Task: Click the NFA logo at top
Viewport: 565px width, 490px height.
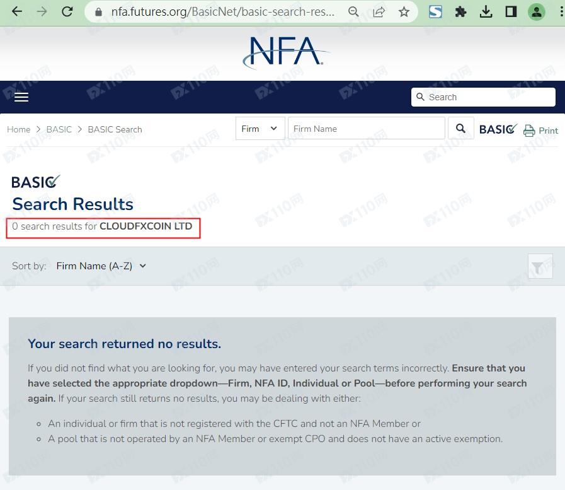Action: point(285,52)
